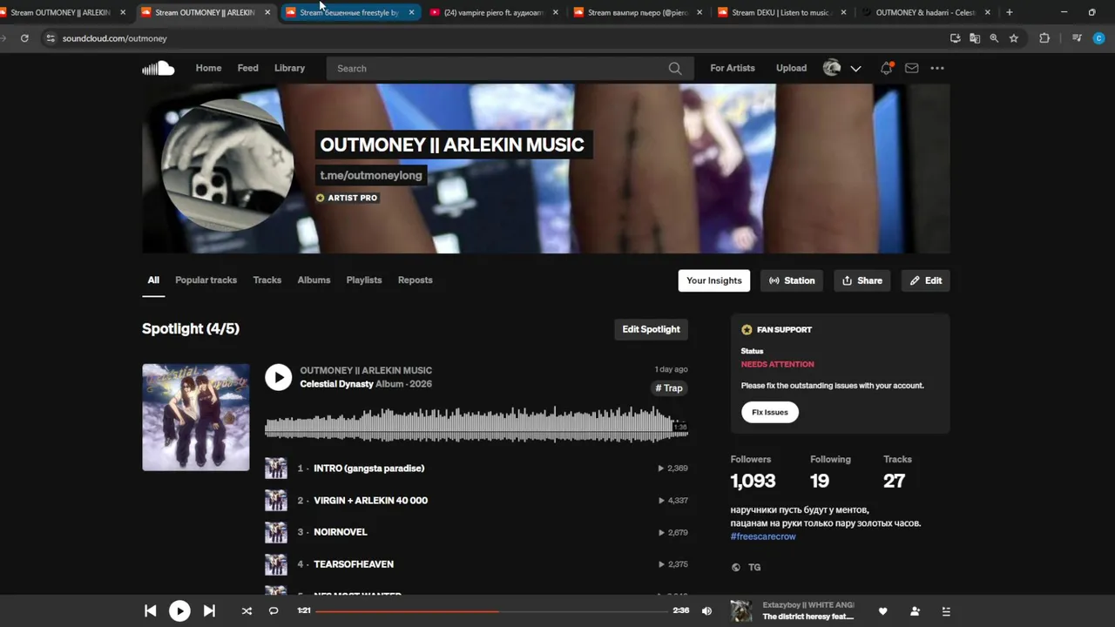This screenshot has height=627, width=1115.
Task: Switch to the Reposts tab
Action: click(x=415, y=280)
